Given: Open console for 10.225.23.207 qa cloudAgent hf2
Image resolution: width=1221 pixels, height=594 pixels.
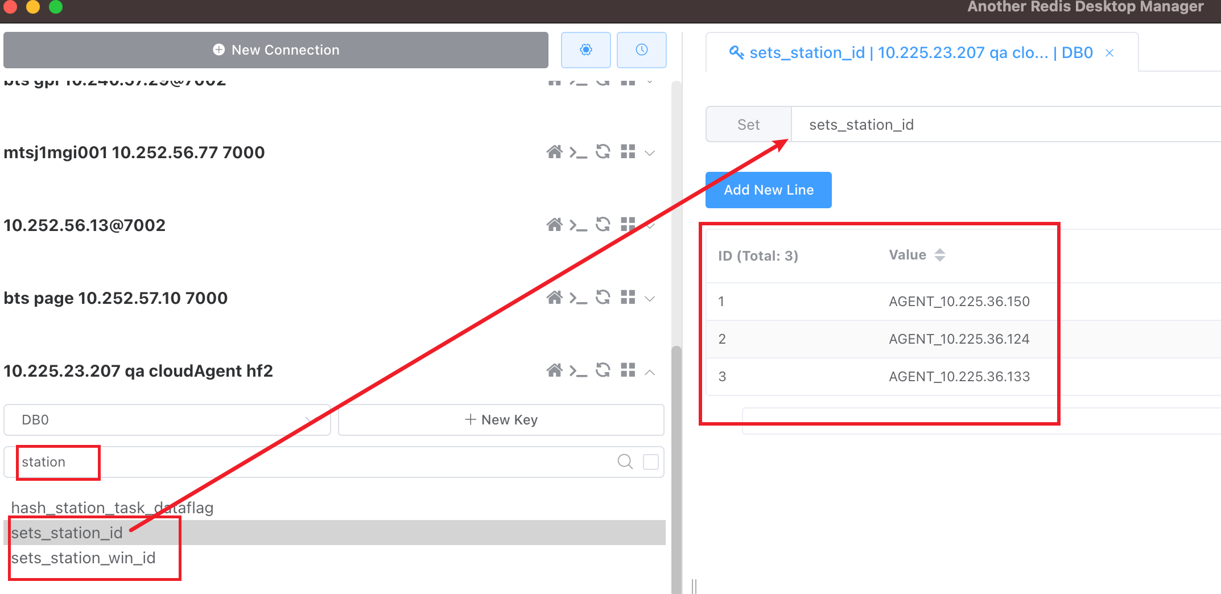Looking at the screenshot, I should (578, 371).
